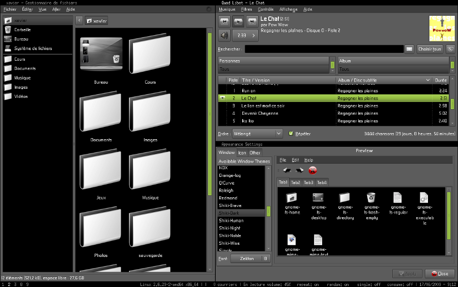Open the Aller menu in file manager

tap(56, 9)
